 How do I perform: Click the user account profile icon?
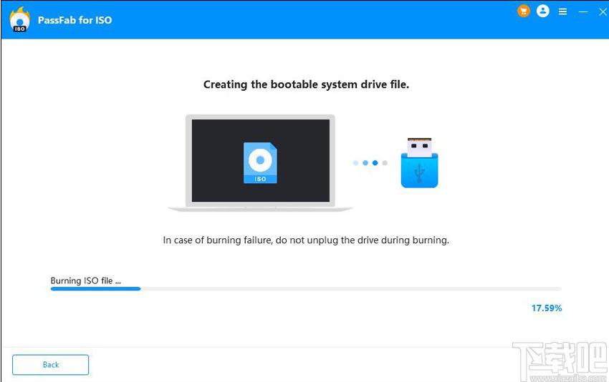(x=543, y=11)
